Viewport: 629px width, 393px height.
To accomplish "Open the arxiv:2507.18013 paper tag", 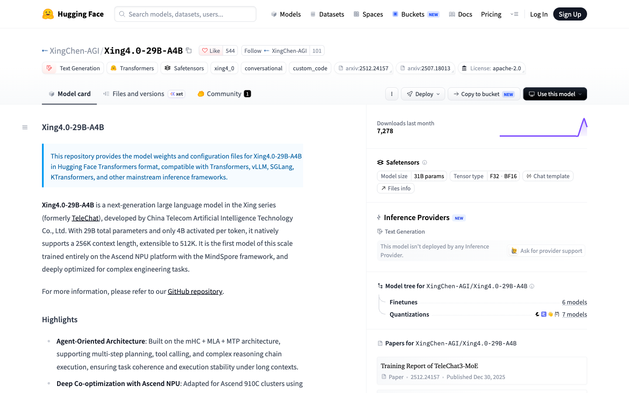I will coord(425,68).
